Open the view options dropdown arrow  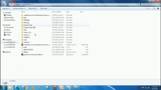[x=150, y=8]
